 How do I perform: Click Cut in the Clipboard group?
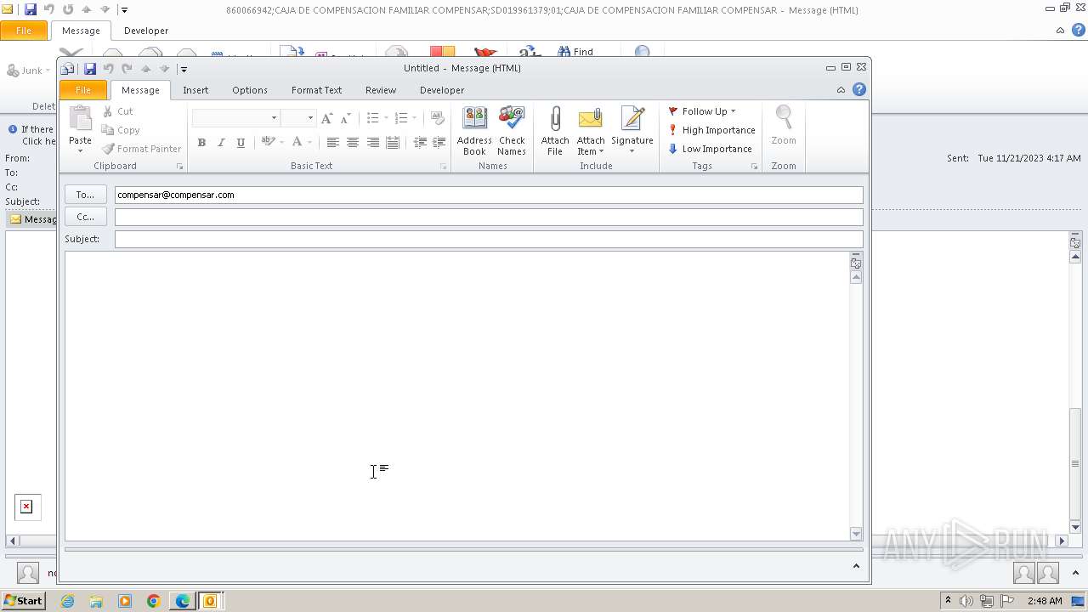(118, 111)
